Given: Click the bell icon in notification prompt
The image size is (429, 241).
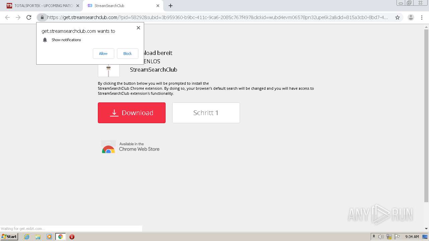Looking at the screenshot, I should (x=45, y=40).
